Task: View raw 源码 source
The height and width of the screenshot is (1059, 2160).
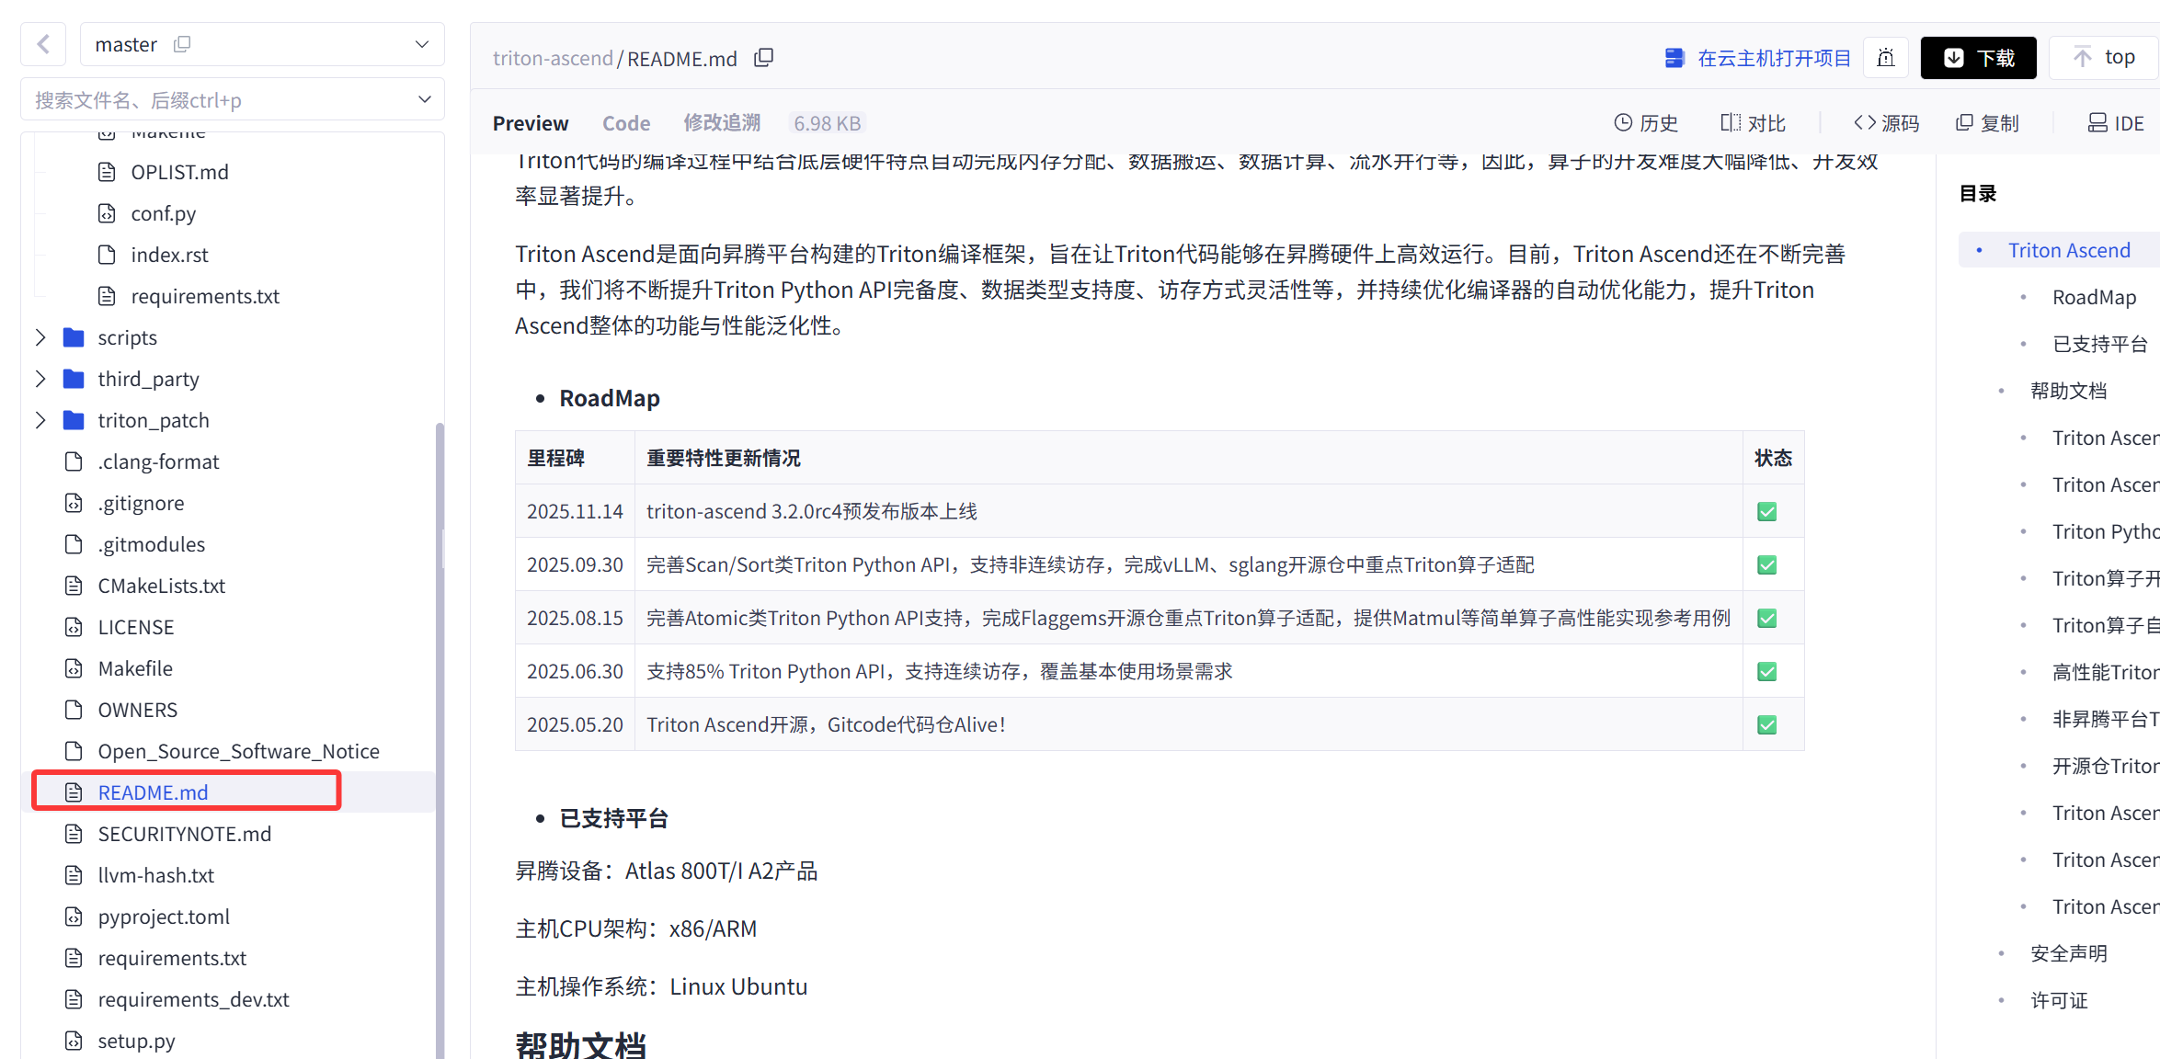Action: tap(1887, 123)
